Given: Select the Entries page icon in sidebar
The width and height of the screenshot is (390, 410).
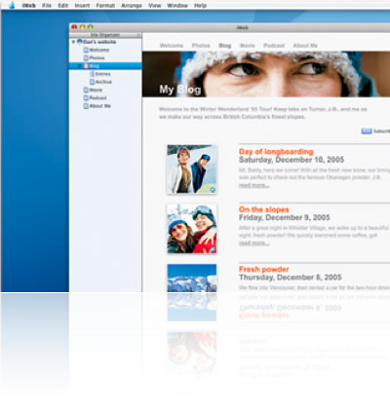Looking at the screenshot, I should click(92, 74).
